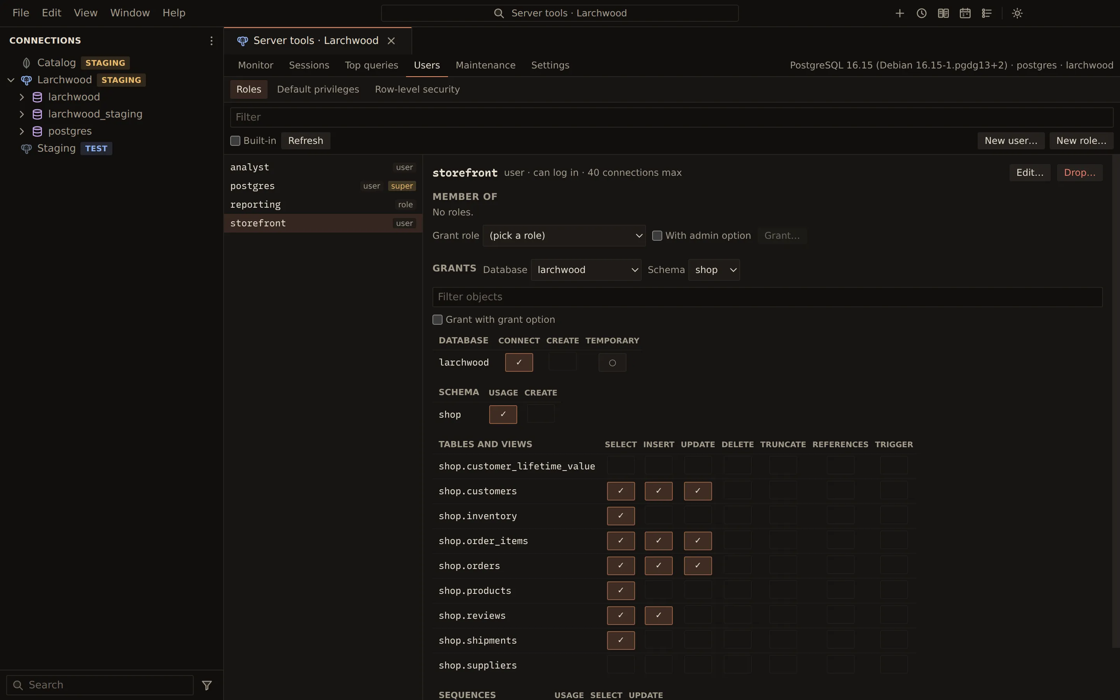Click the search magnifier in title bar
Image resolution: width=1120 pixels, height=700 pixels.
[499, 13]
